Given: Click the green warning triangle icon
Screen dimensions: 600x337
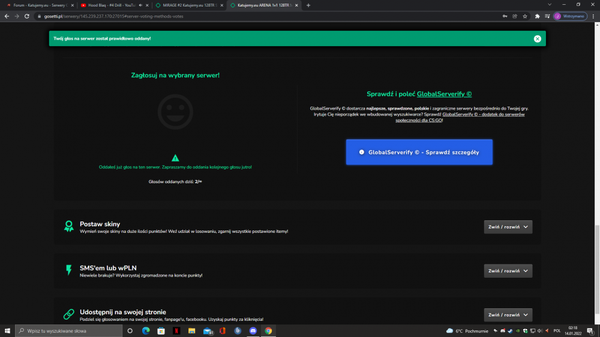Looking at the screenshot, I should click(x=175, y=157).
